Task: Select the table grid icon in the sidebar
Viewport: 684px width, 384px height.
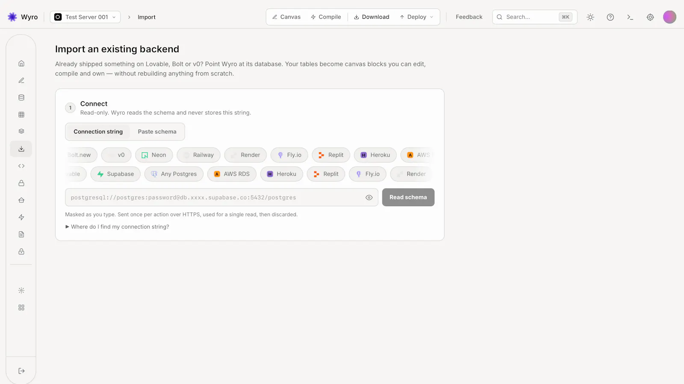Action: 21,115
